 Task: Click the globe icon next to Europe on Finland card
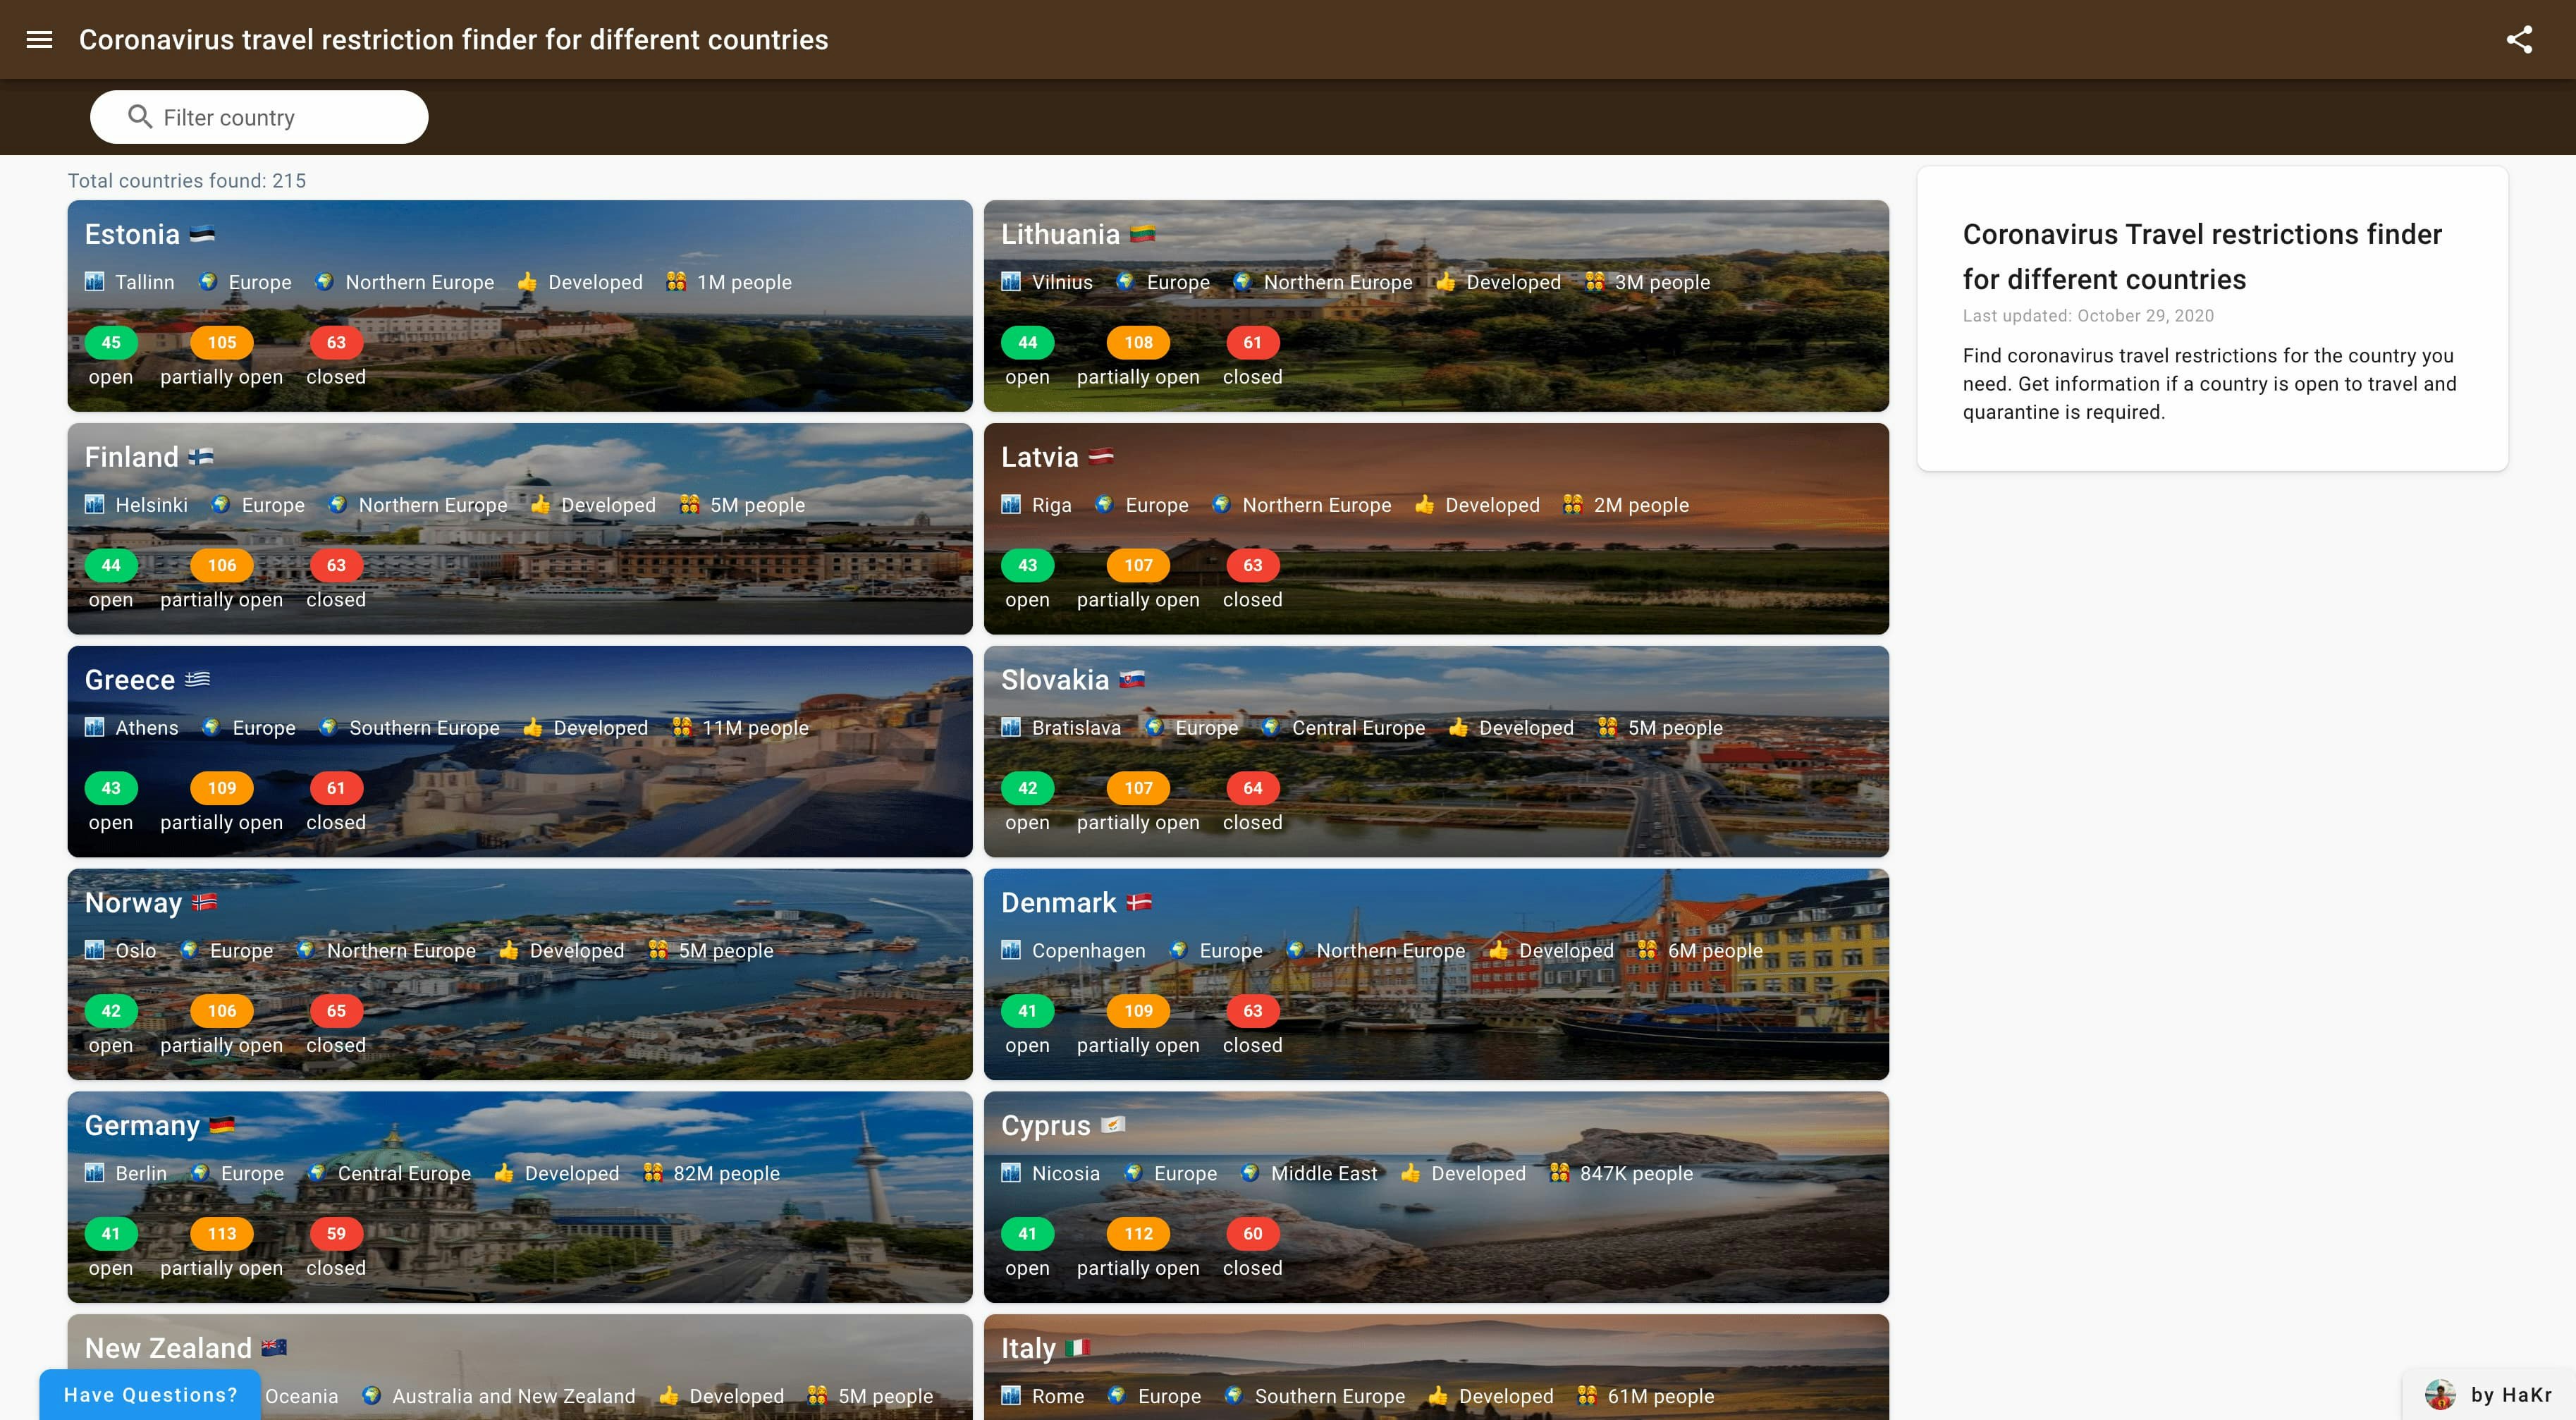click(221, 504)
